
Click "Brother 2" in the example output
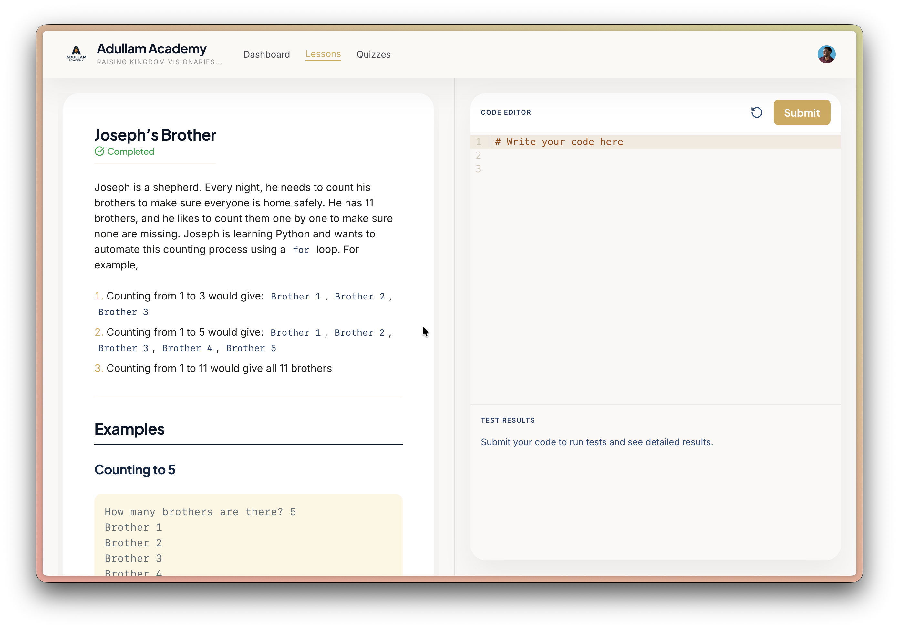[x=133, y=543]
